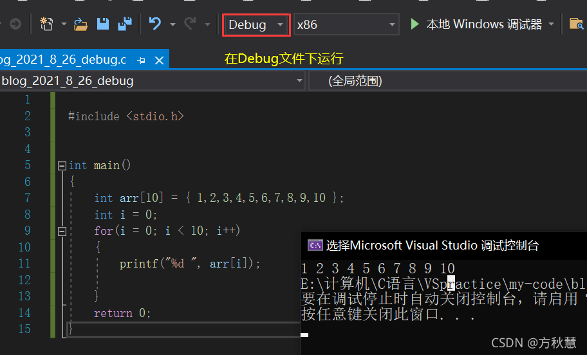Image resolution: width=587 pixels, height=355 pixels.
Task: Click the navigate forward arrow icon
Action: (x=15, y=24)
